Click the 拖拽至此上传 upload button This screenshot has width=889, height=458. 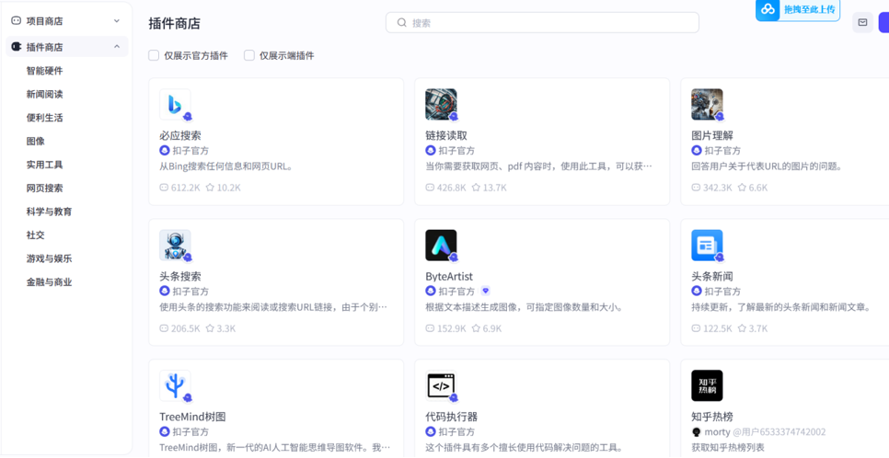click(798, 9)
